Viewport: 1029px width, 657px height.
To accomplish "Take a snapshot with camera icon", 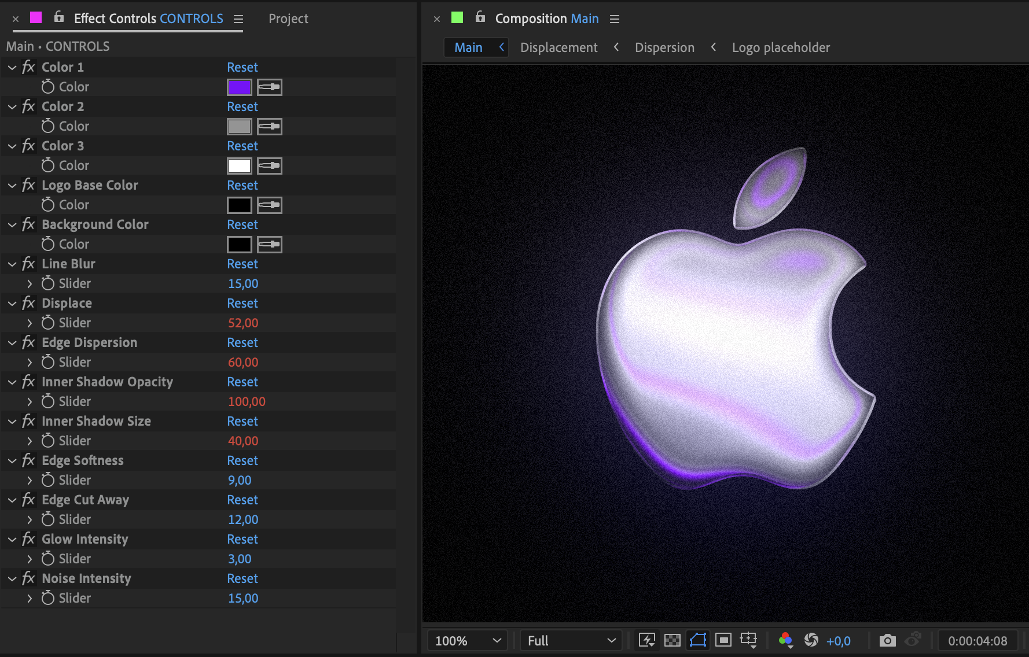I will click(x=887, y=640).
